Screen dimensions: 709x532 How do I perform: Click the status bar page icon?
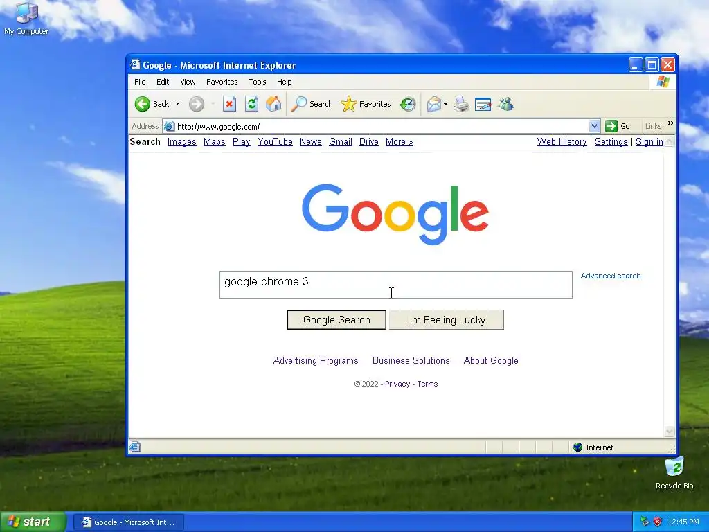pos(135,447)
